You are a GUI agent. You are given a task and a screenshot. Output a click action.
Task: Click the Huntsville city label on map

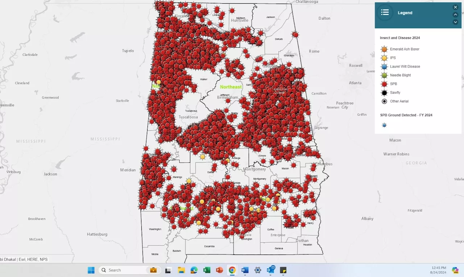(x=240, y=21)
